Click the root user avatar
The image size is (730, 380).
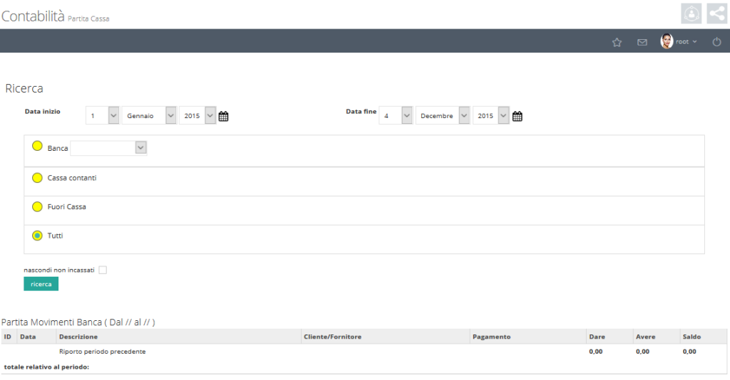coord(667,41)
